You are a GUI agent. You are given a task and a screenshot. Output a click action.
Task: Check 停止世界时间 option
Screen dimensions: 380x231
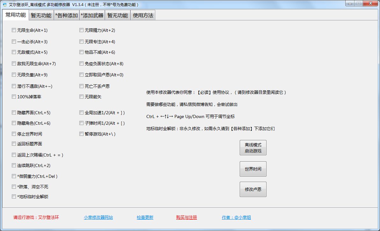click(14, 134)
